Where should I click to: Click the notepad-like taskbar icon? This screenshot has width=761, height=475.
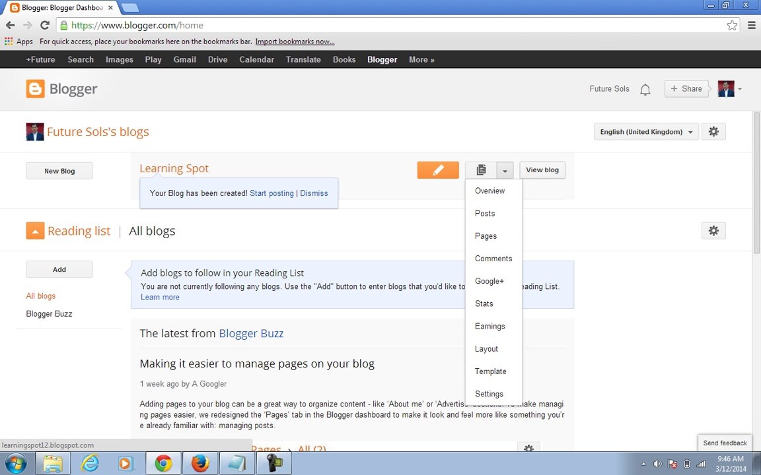tap(237, 463)
